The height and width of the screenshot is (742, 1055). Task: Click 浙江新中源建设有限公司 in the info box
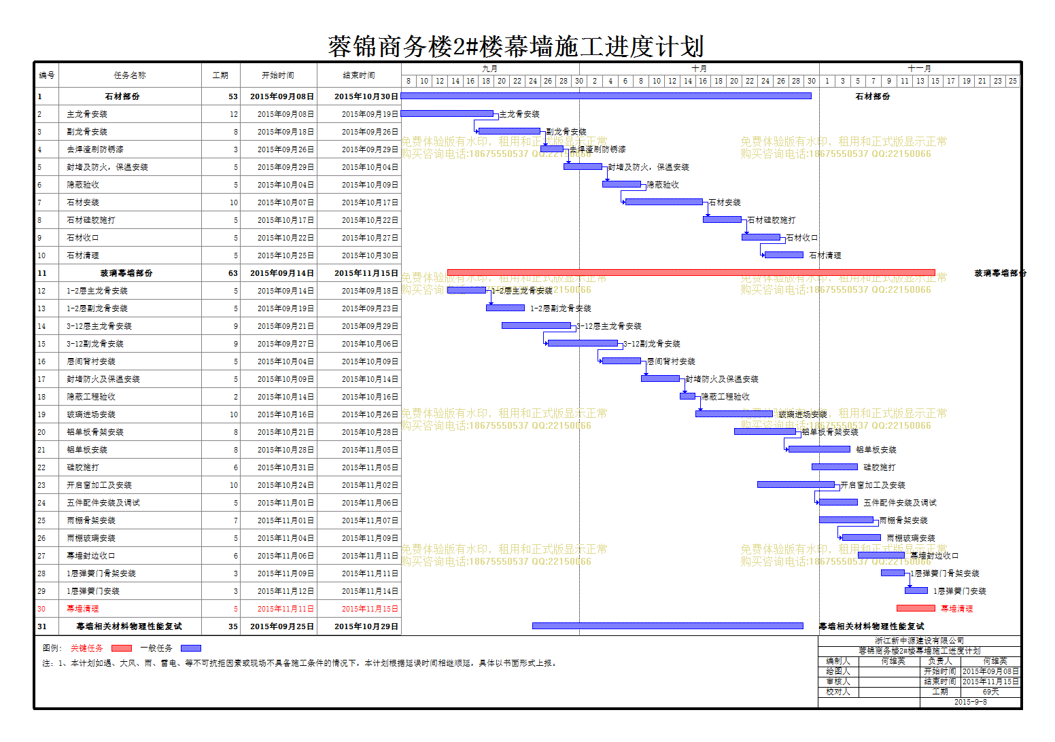[x=919, y=641]
